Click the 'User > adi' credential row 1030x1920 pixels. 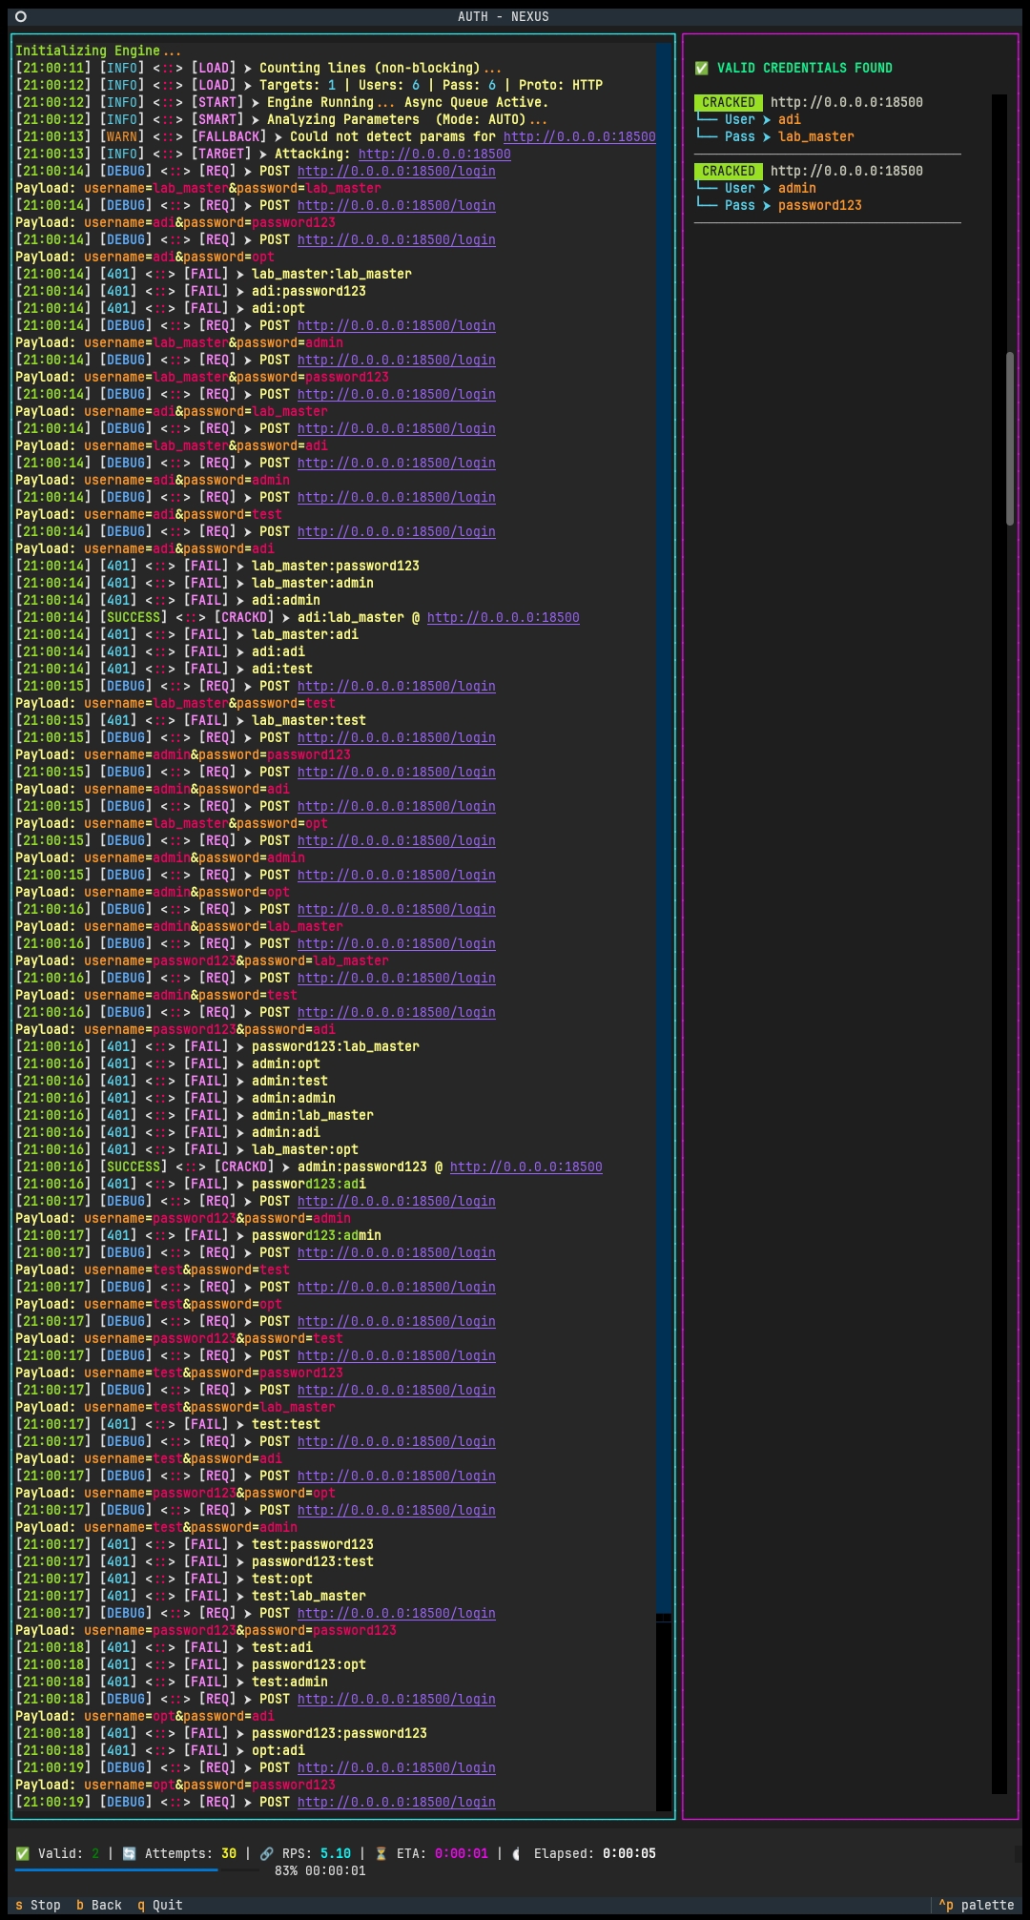748,119
